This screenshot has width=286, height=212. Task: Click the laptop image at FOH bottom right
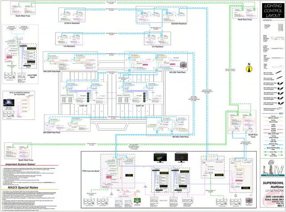coord(249,200)
